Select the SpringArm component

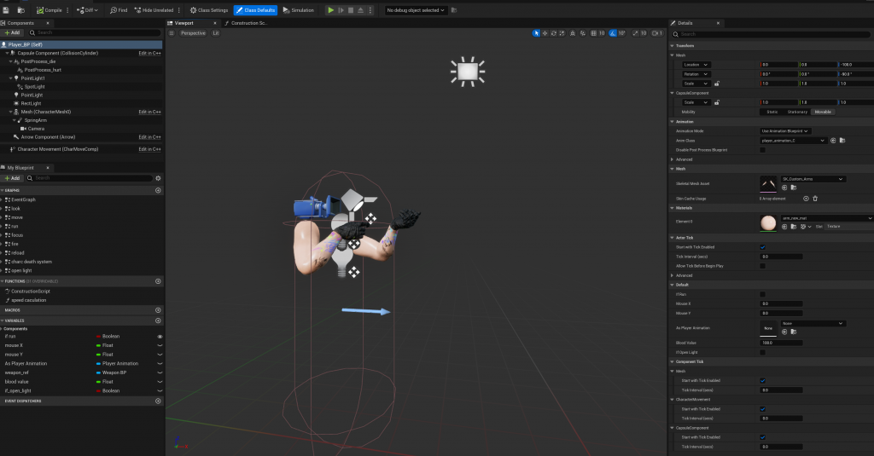point(35,120)
